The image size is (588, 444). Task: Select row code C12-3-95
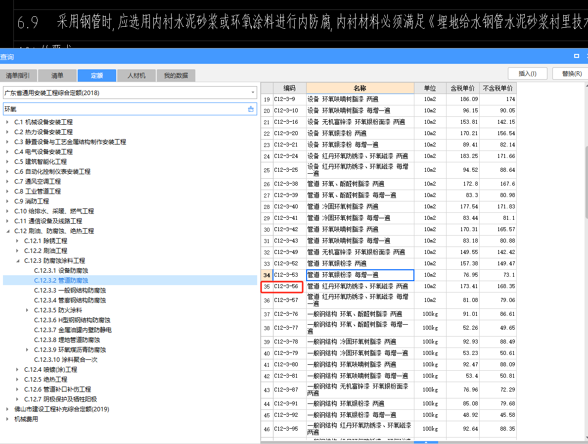tap(289, 429)
